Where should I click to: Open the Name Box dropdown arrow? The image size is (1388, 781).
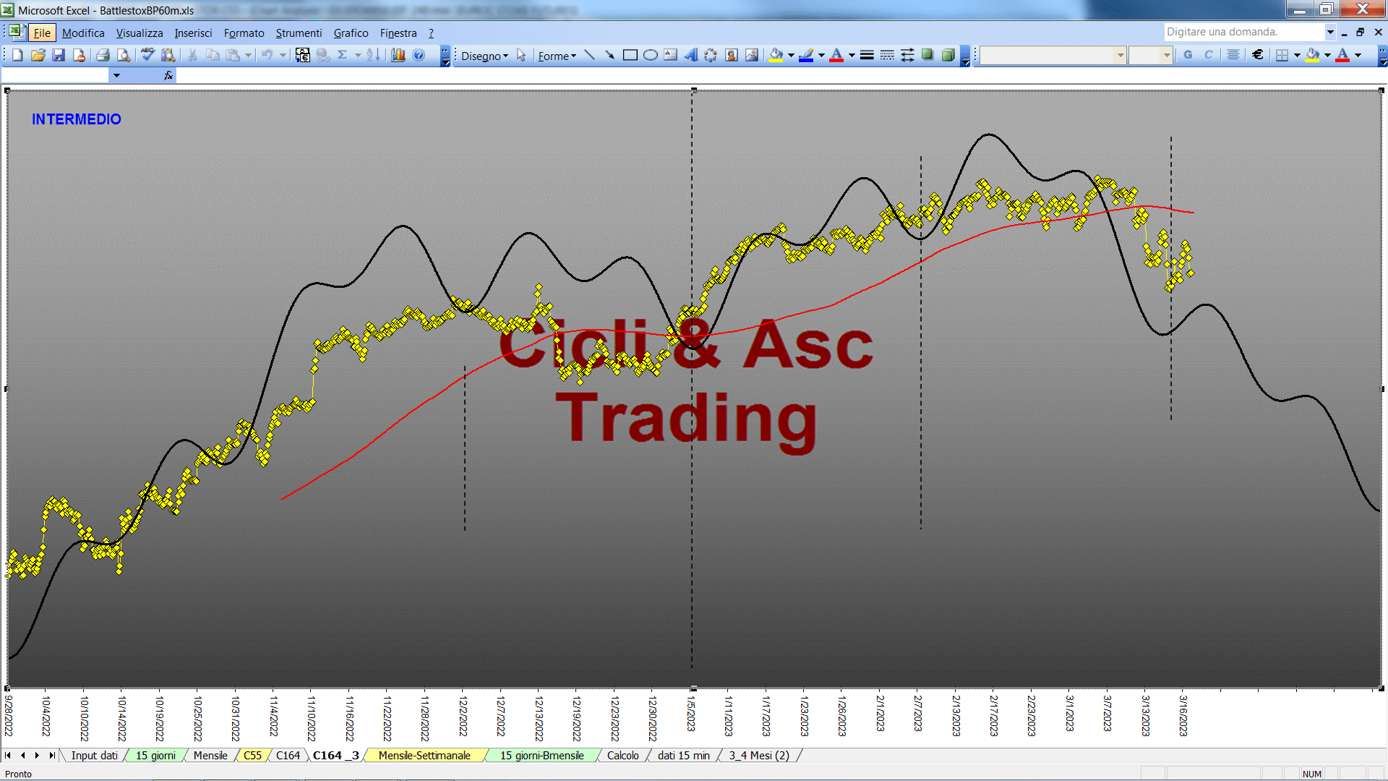(x=116, y=75)
